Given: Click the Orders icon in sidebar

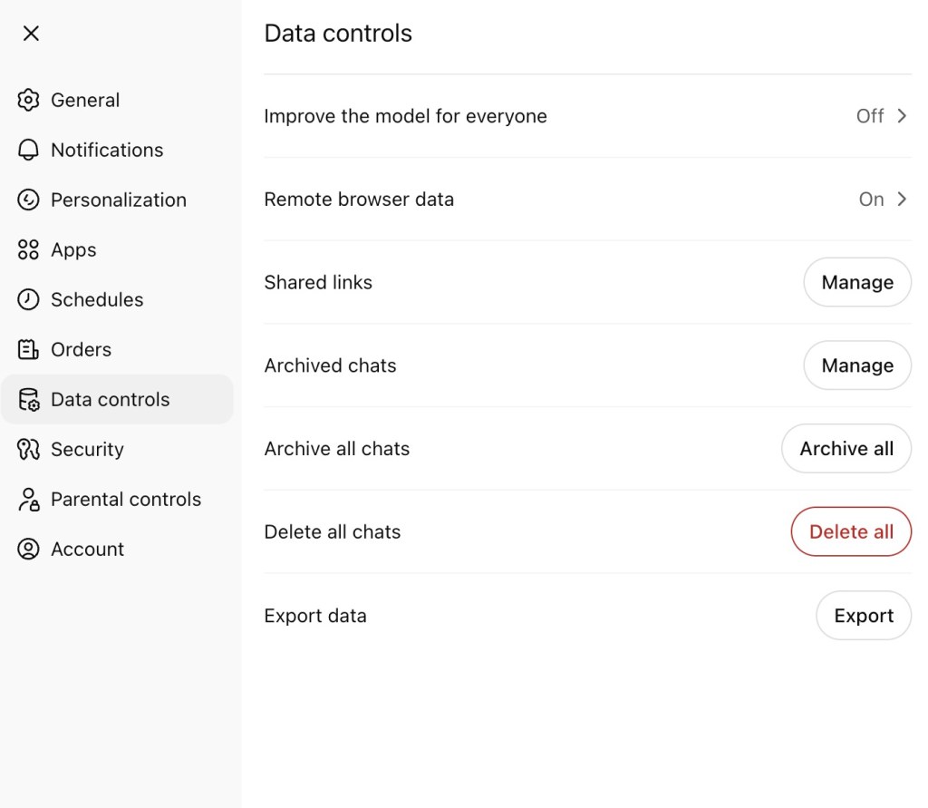Looking at the screenshot, I should [x=29, y=349].
